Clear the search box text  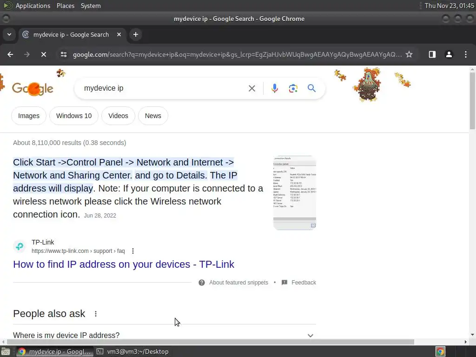click(252, 88)
